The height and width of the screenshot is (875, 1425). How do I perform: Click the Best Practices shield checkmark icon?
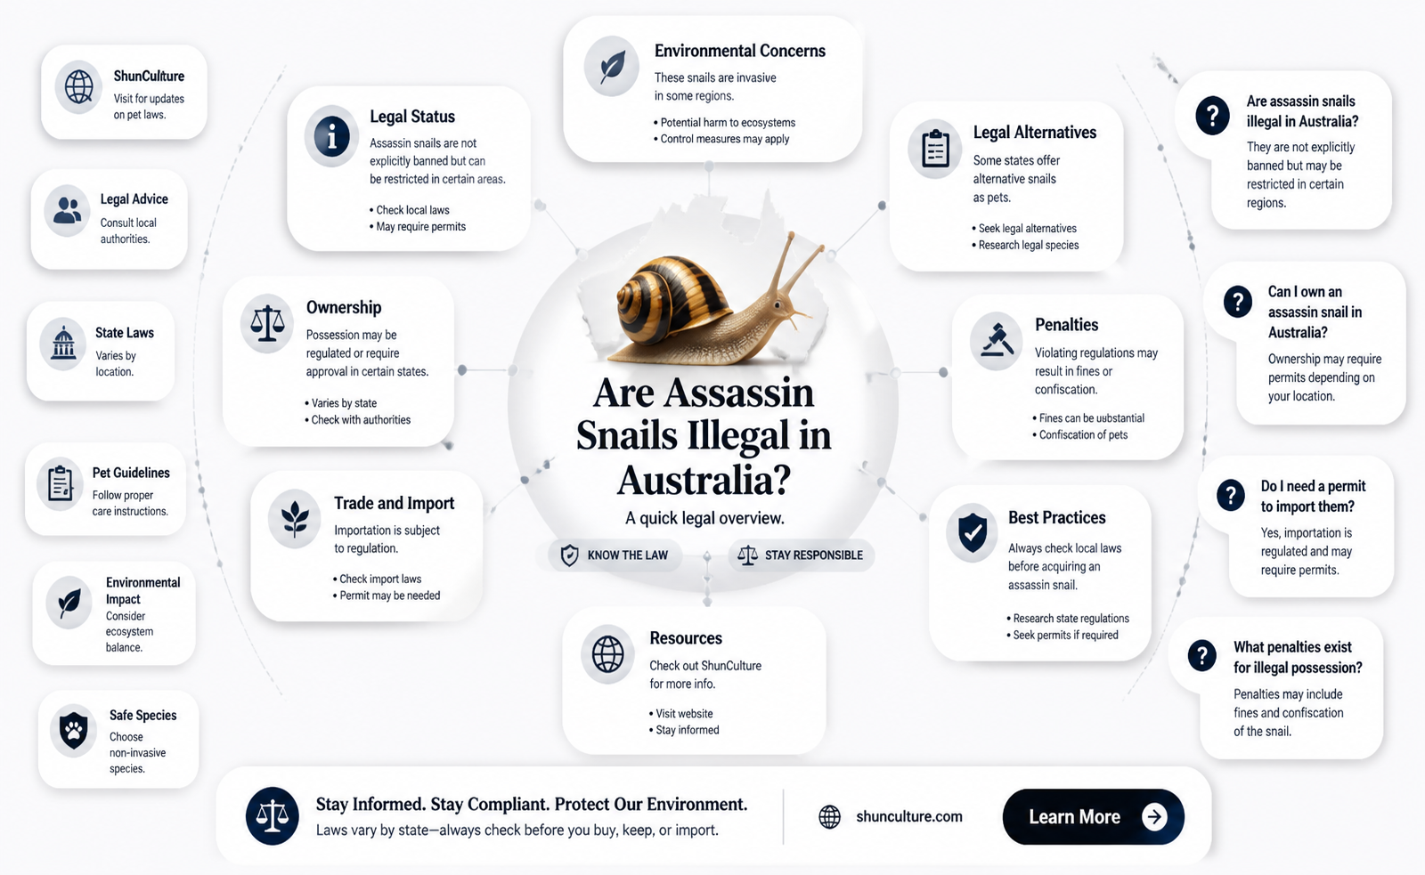coord(972,533)
